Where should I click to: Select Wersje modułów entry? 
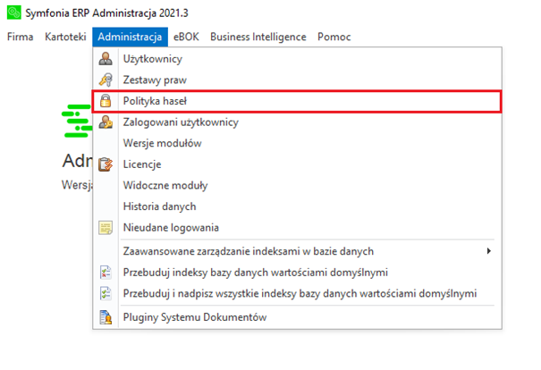click(297, 143)
